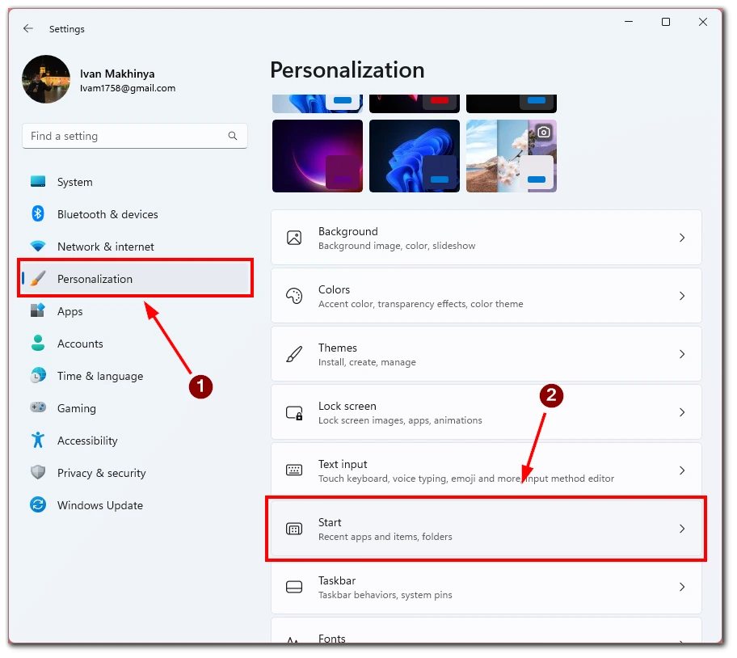This screenshot has height=658, width=737.
Task: Click the Background picture icon
Action: coord(294,238)
